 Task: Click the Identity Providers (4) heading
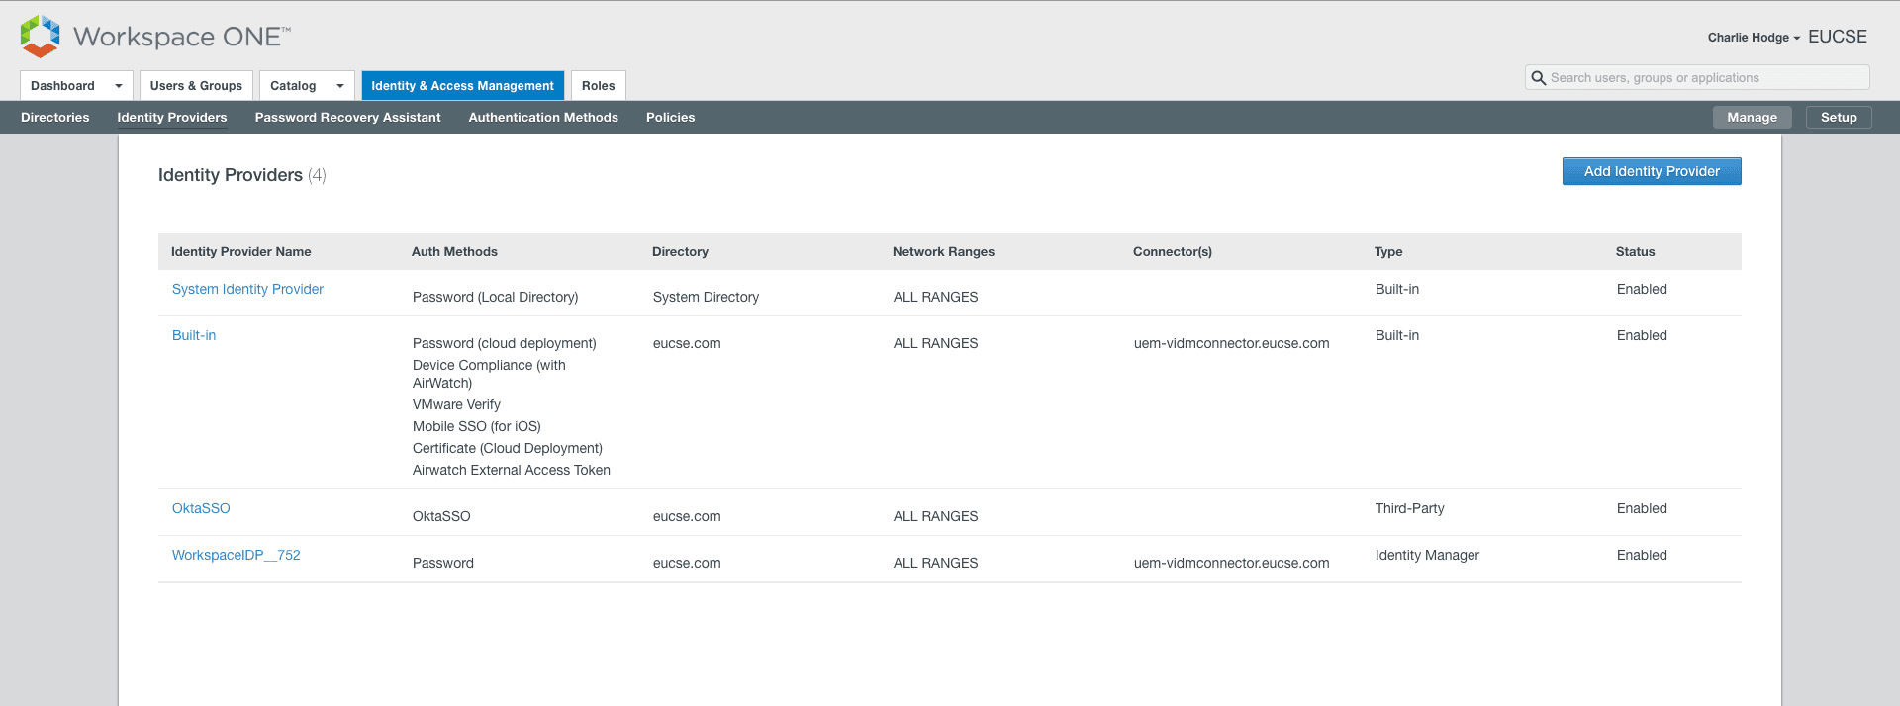pos(242,175)
